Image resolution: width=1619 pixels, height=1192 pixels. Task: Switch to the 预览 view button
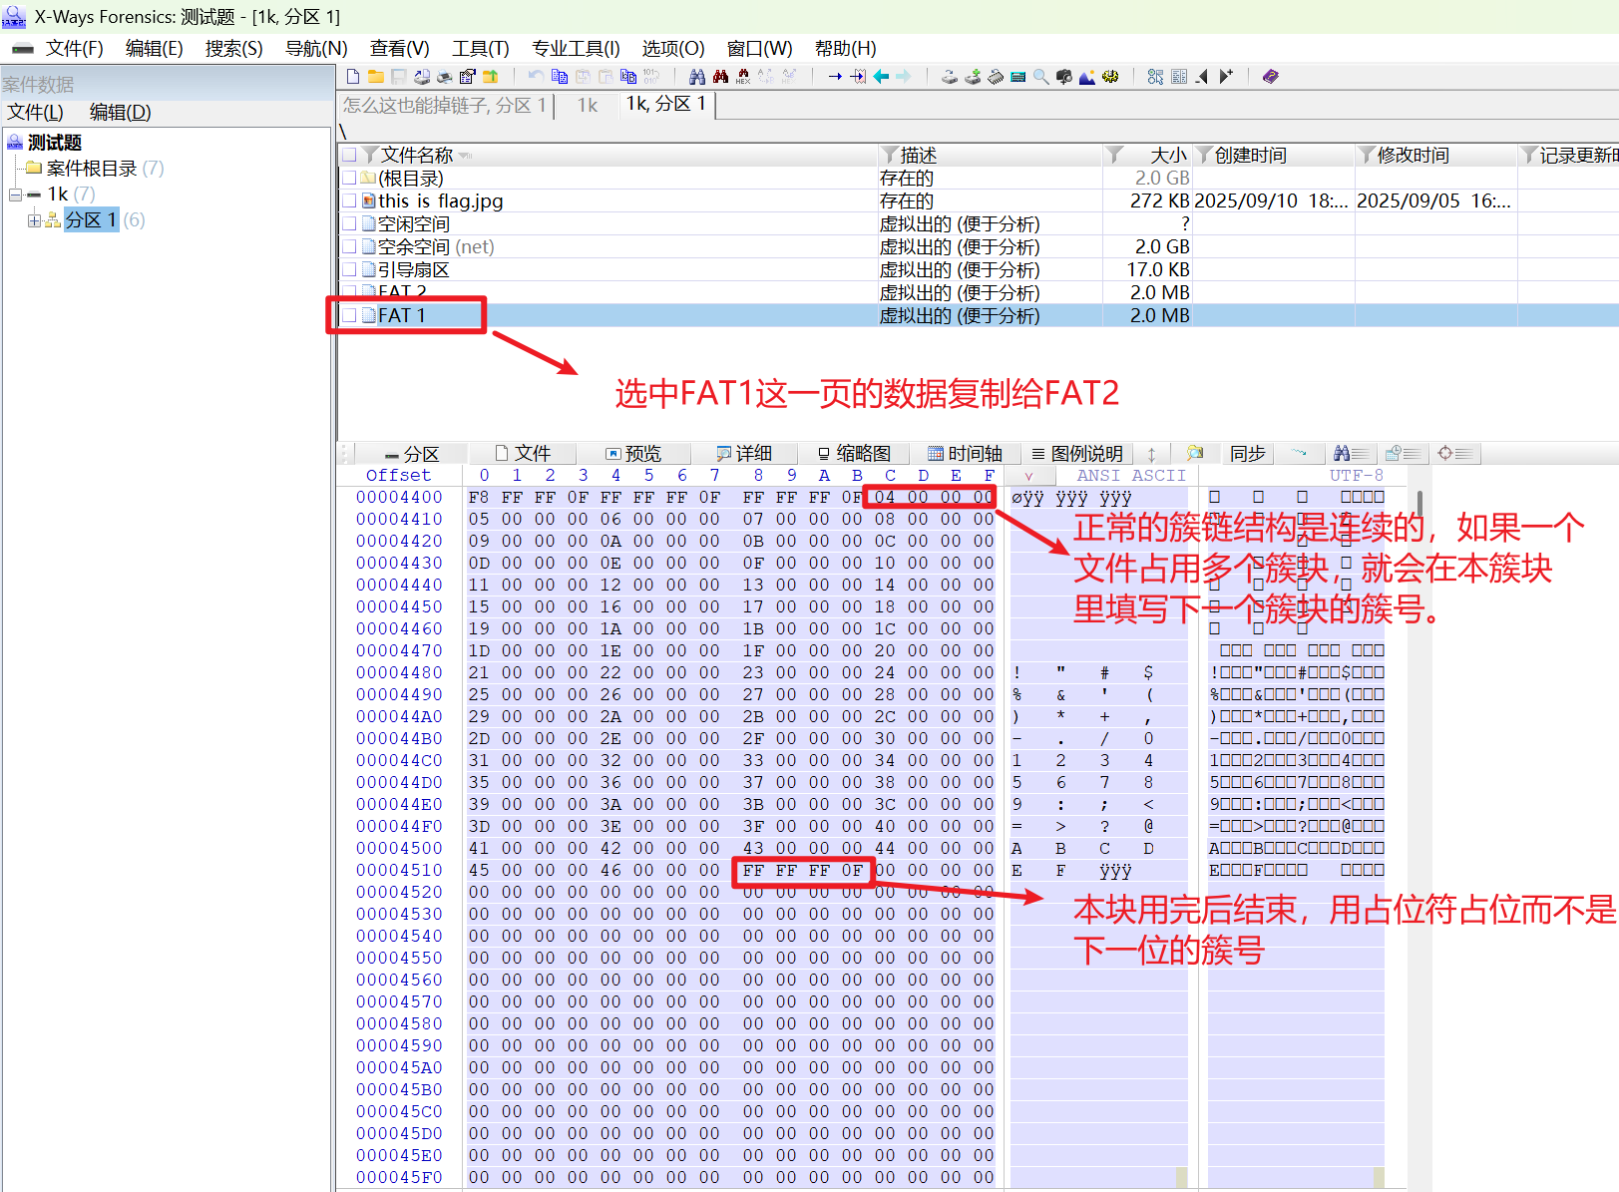pyautogui.click(x=633, y=454)
